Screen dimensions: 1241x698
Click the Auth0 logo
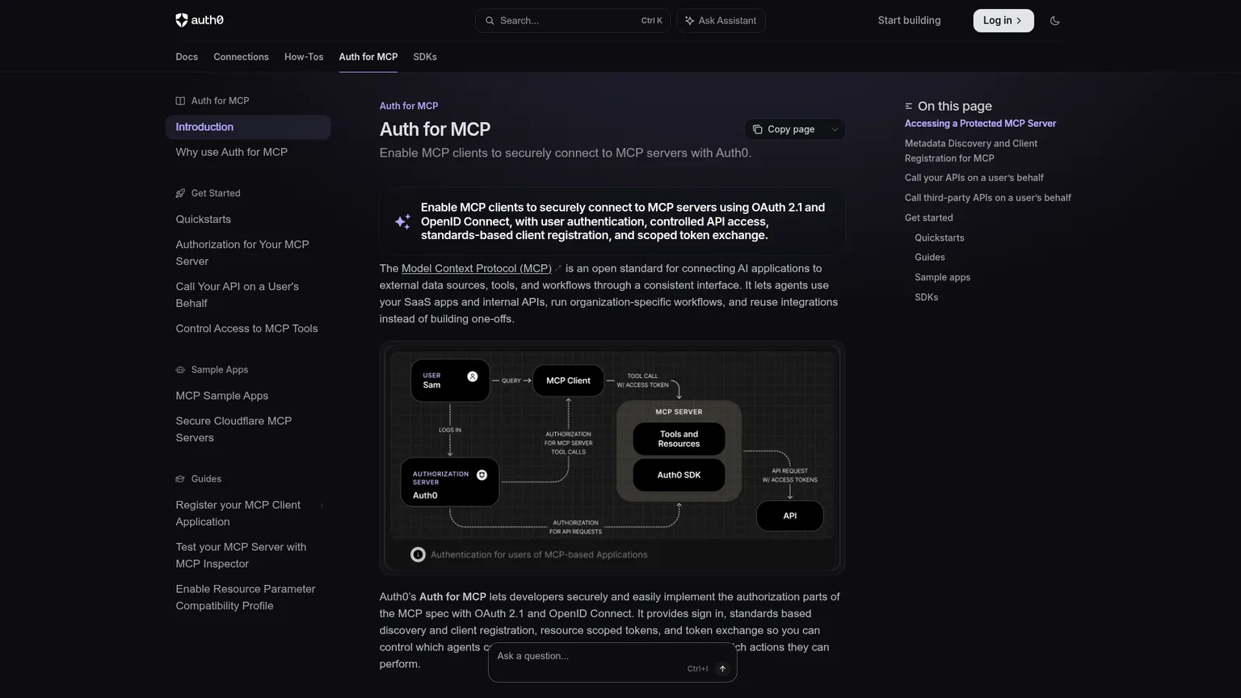[x=200, y=20]
